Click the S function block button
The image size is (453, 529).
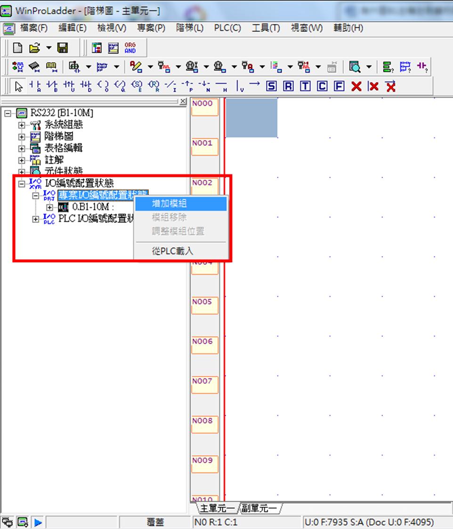271,87
